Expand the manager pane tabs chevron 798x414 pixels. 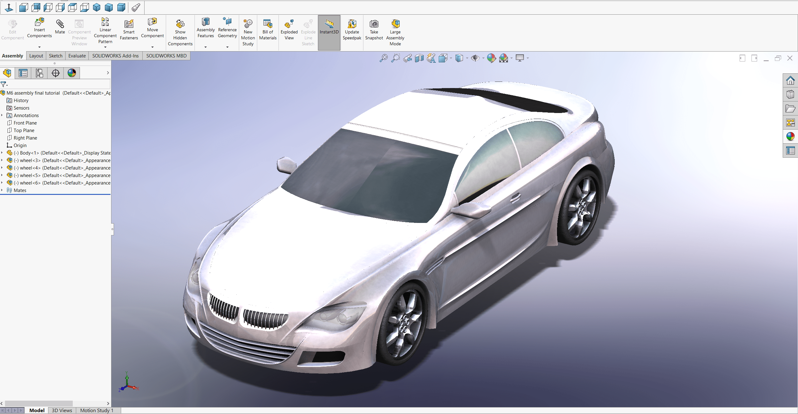pyautogui.click(x=108, y=73)
